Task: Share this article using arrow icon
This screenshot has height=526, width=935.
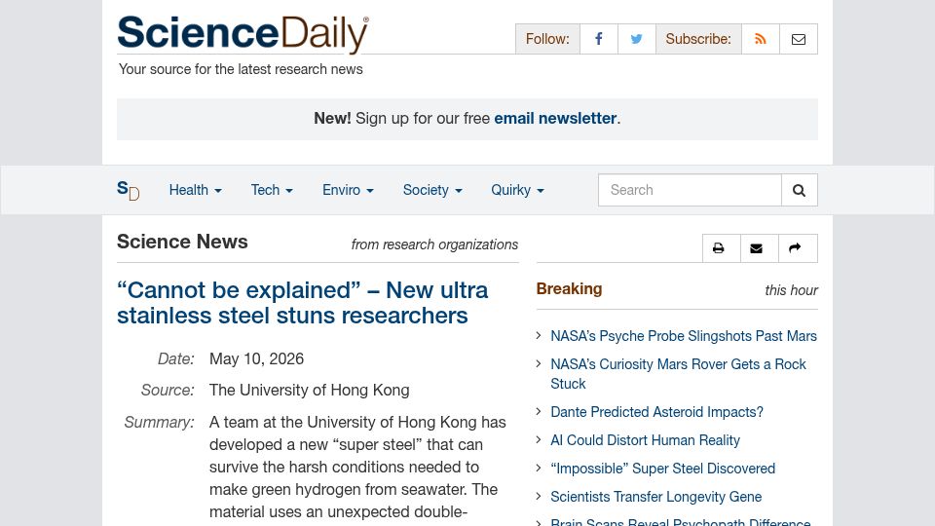Action: point(798,248)
